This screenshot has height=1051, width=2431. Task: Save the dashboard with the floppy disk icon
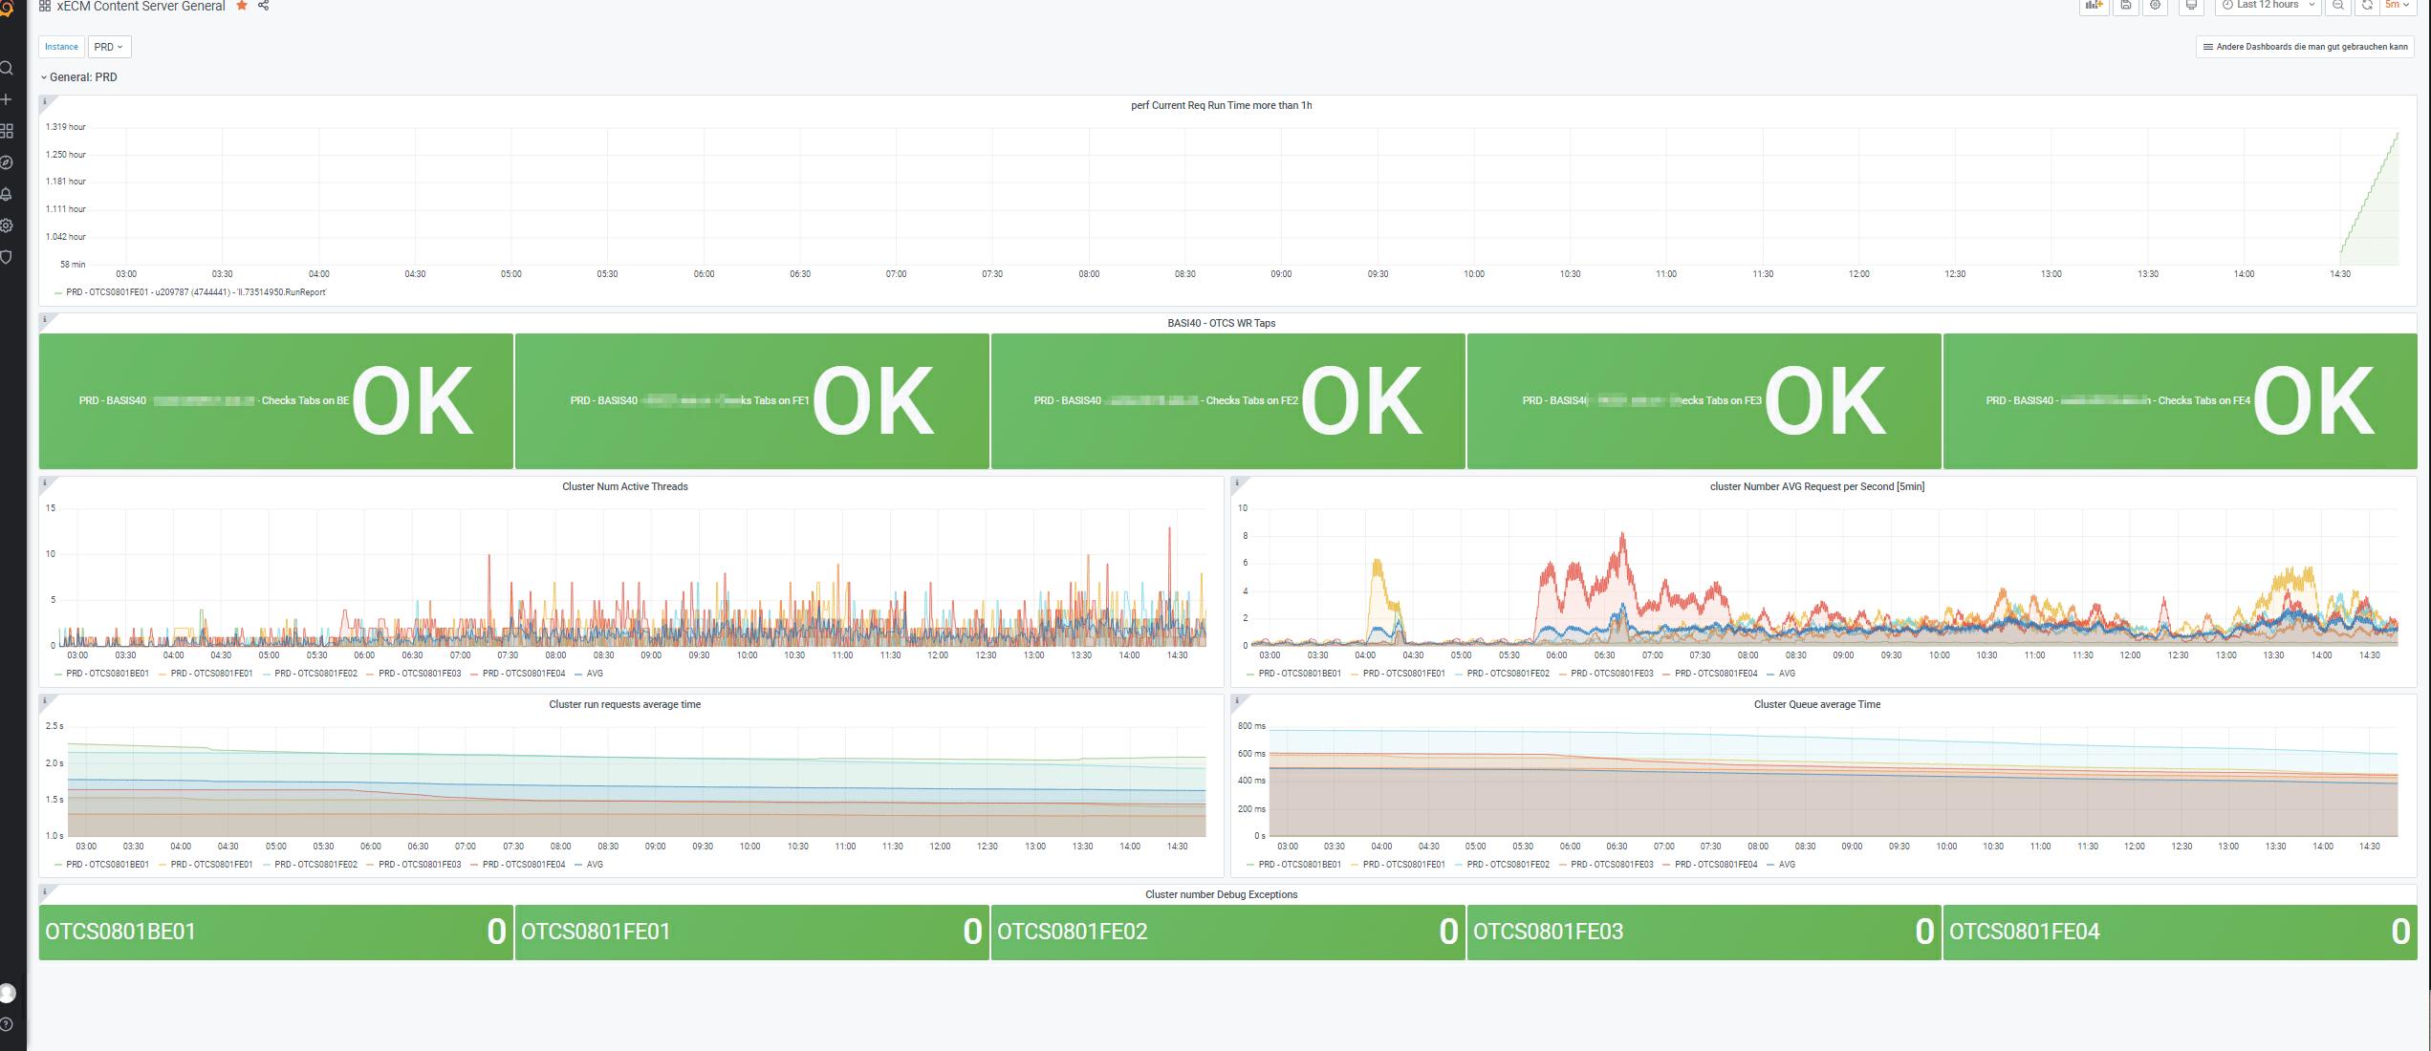click(x=2126, y=5)
